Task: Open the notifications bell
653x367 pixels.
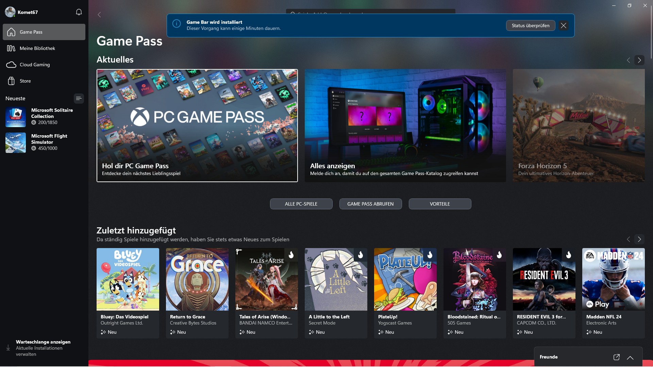Action: (79, 12)
